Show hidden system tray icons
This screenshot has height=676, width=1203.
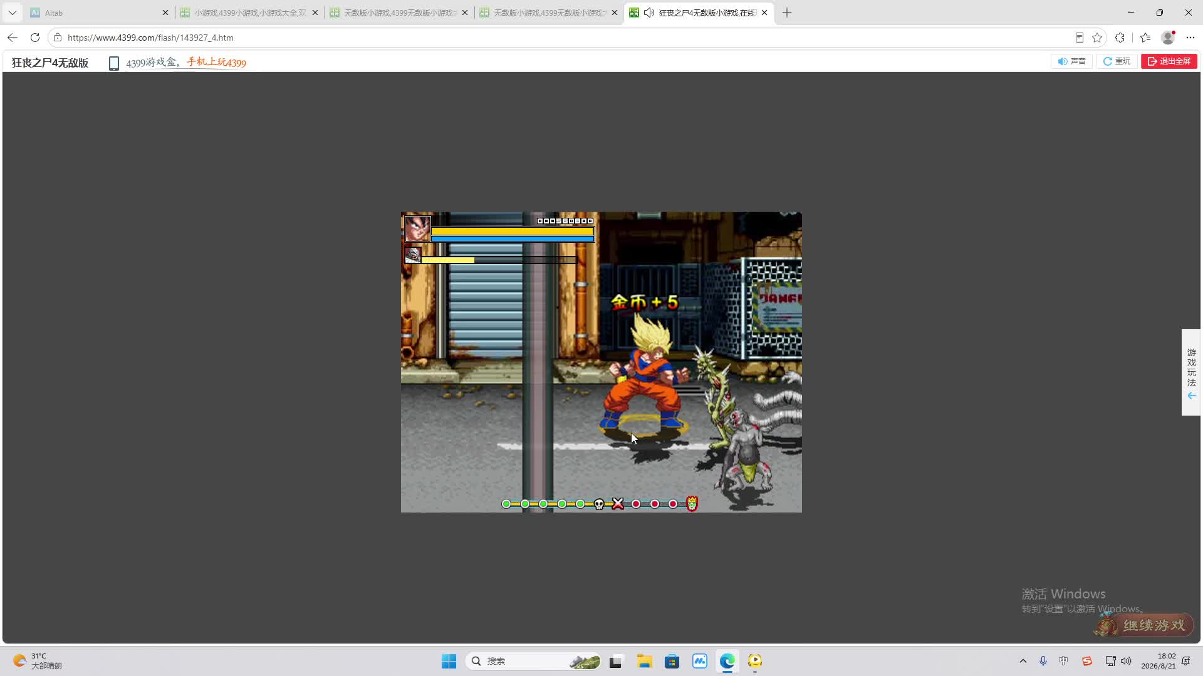pos(1023,661)
